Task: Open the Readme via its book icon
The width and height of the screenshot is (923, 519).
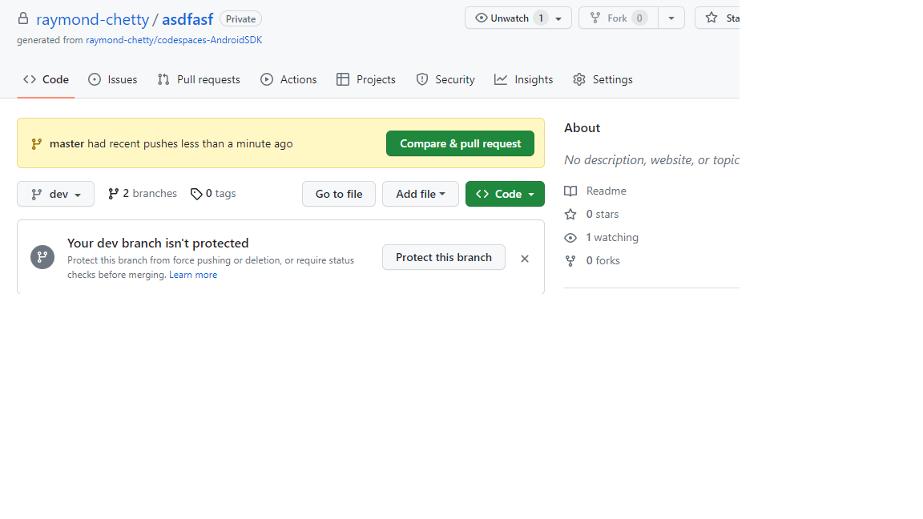Action: point(570,191)
